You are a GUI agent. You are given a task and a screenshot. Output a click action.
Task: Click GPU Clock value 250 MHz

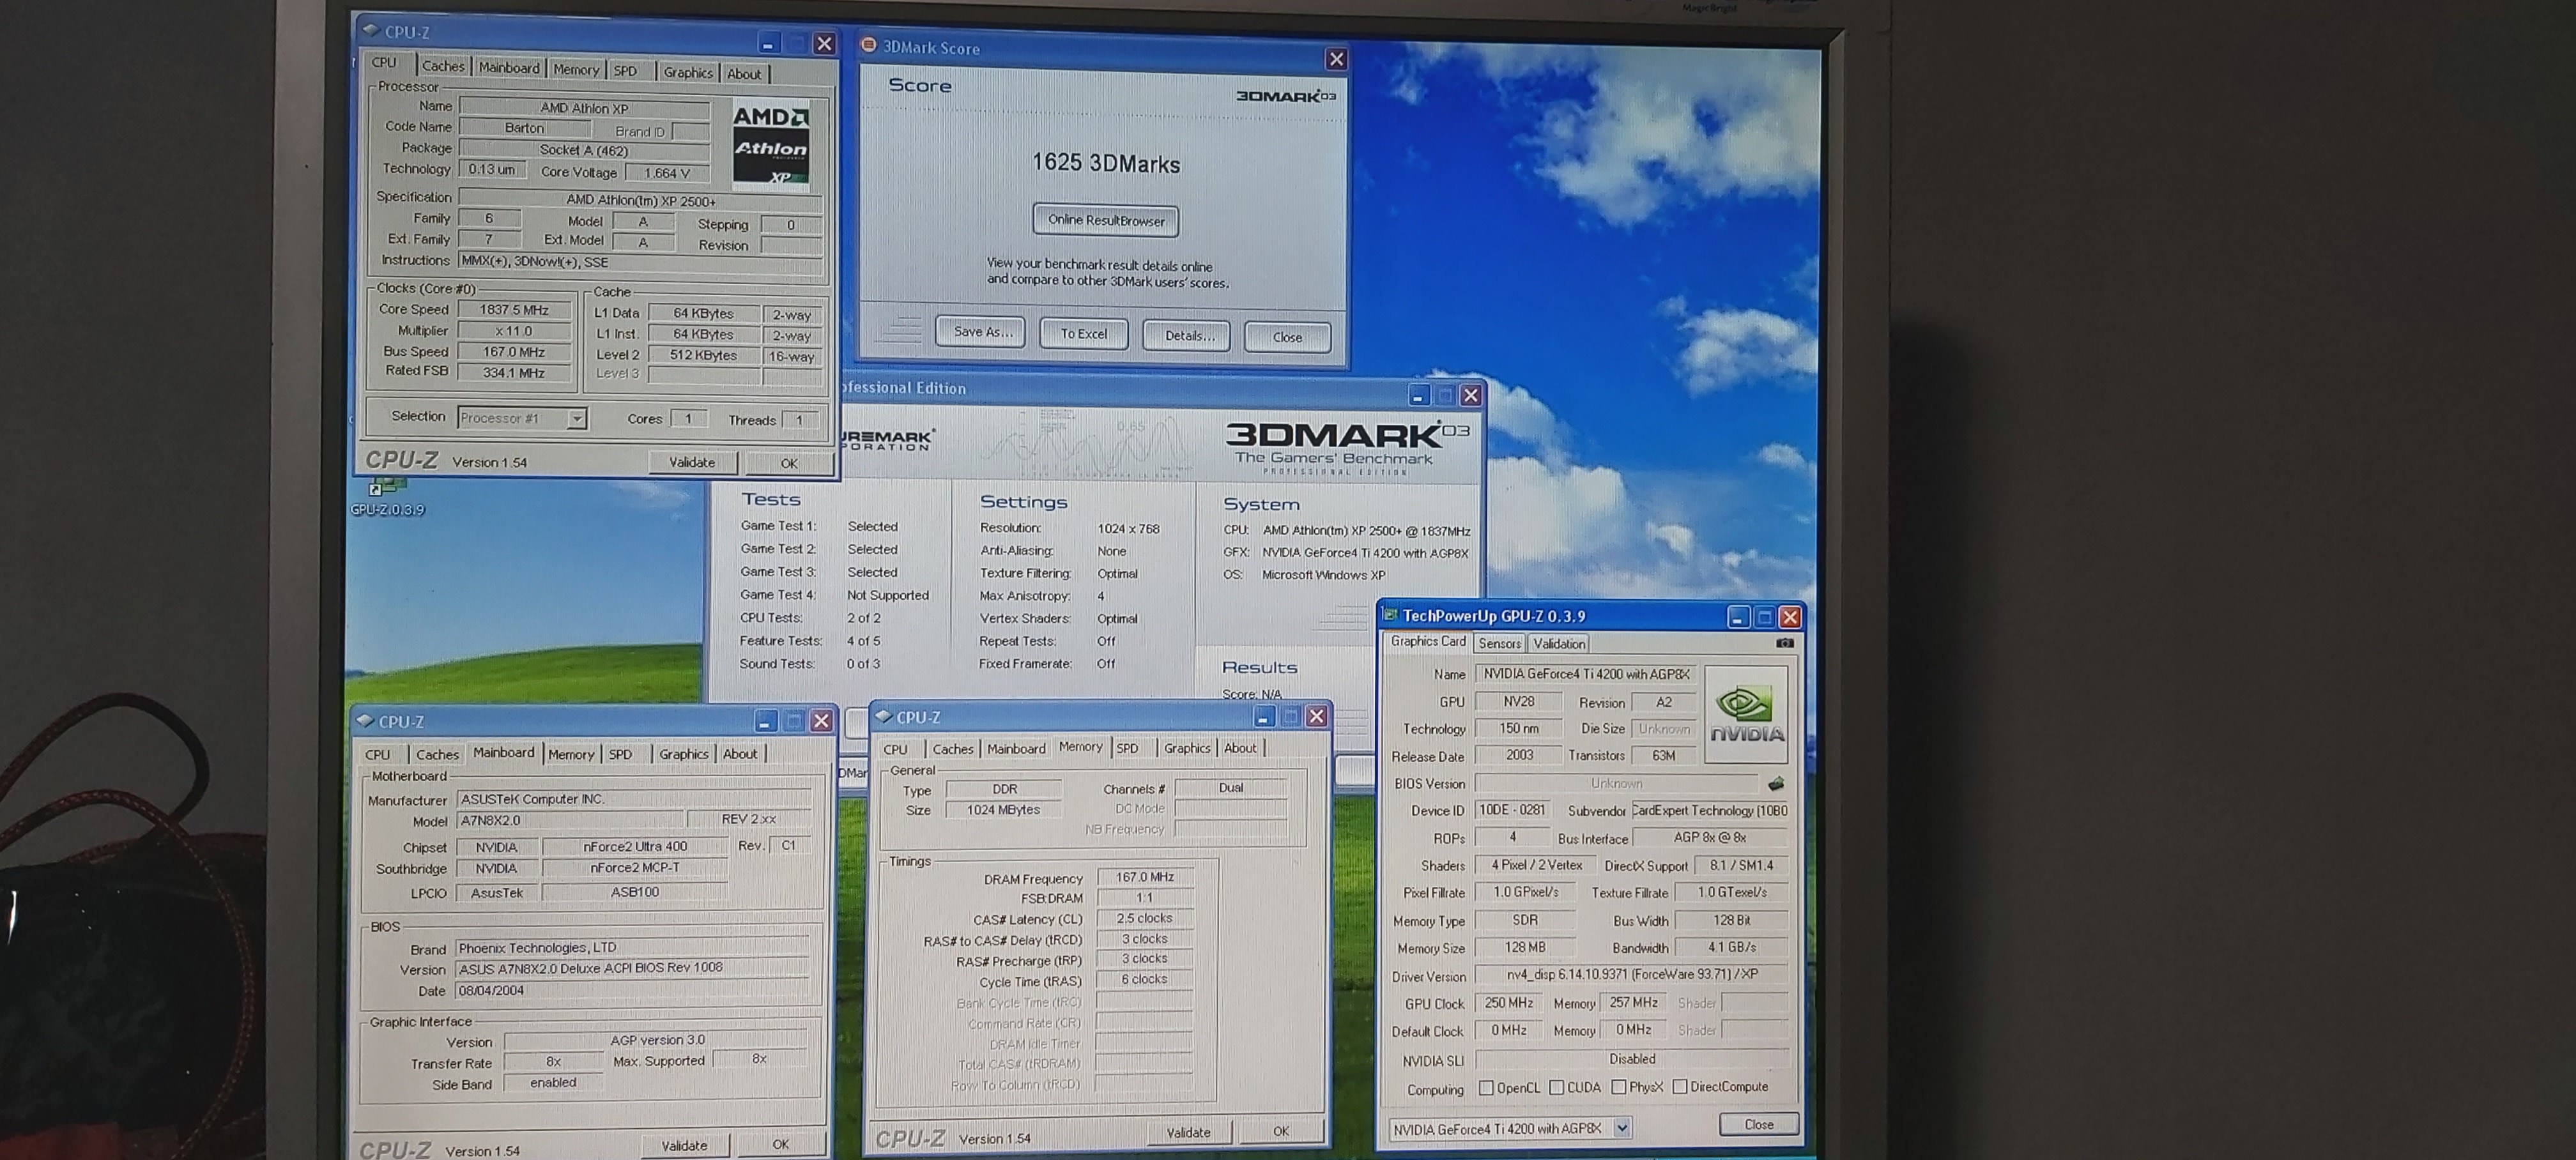click(x=1509, y=1003)
